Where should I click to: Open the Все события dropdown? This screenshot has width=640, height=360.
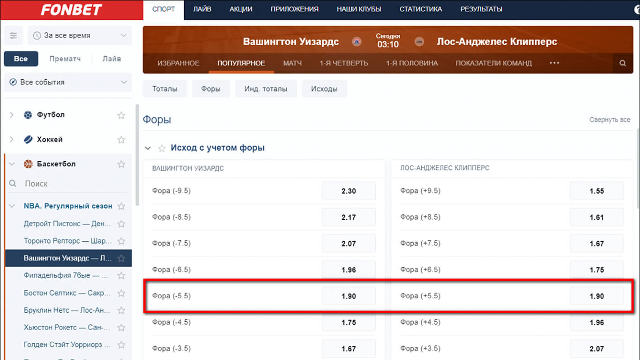click(68, 82)
